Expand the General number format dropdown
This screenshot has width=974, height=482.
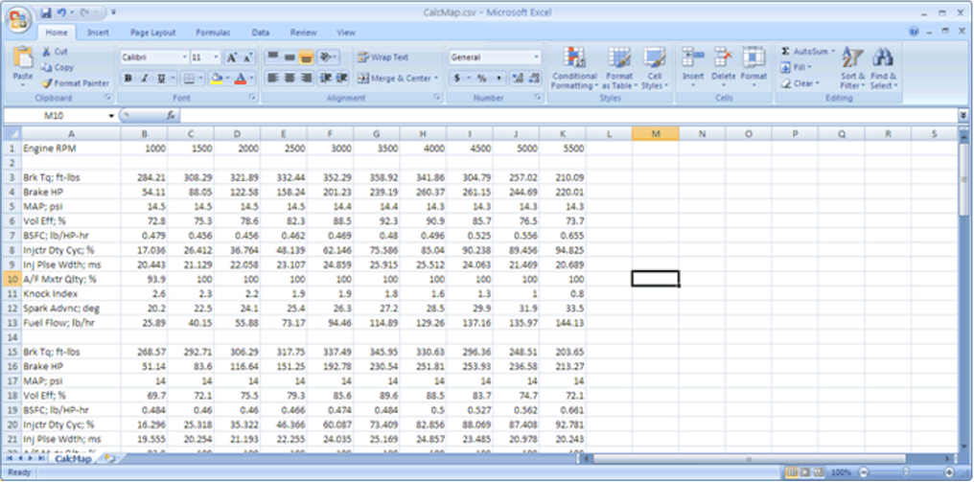(536, 57)
